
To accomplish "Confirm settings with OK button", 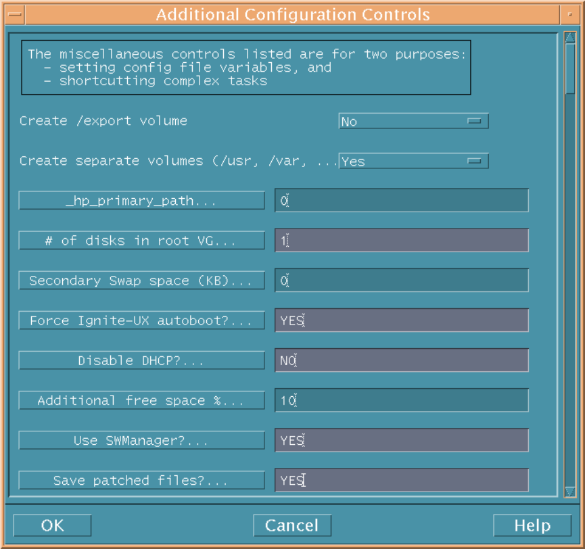I will 52,525.
